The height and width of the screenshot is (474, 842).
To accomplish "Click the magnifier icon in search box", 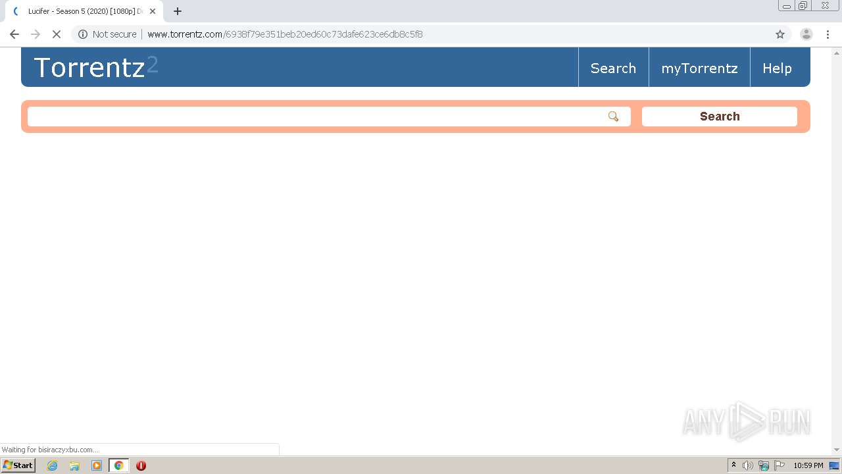I will (613, 117).
